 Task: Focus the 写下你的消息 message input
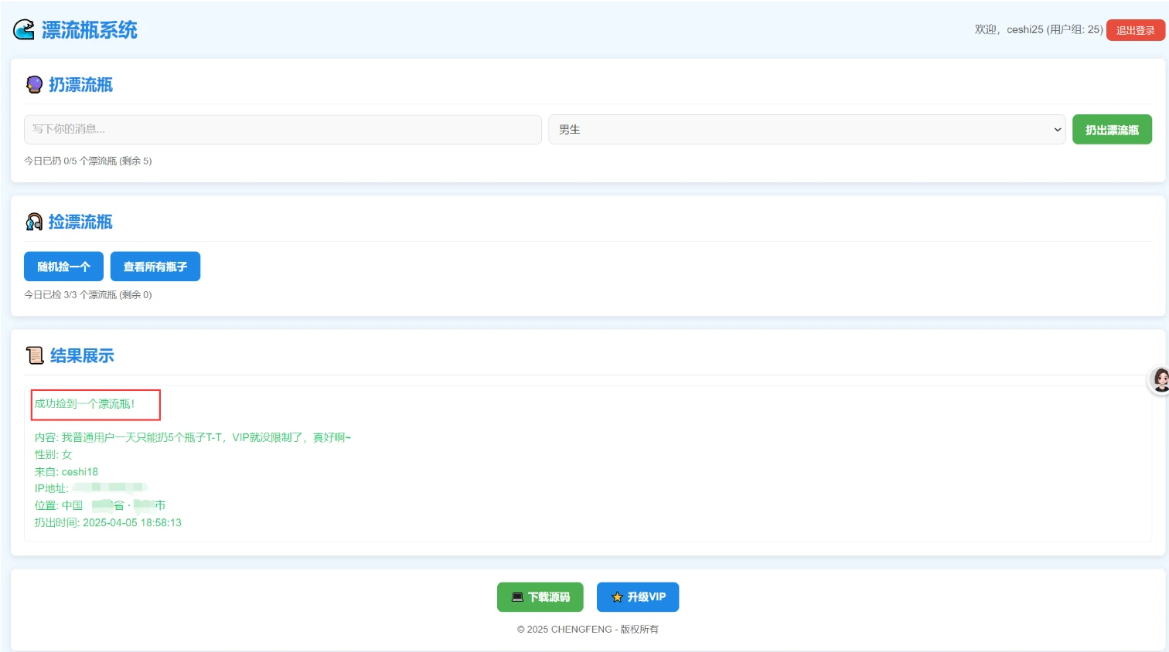click(282, 130)
